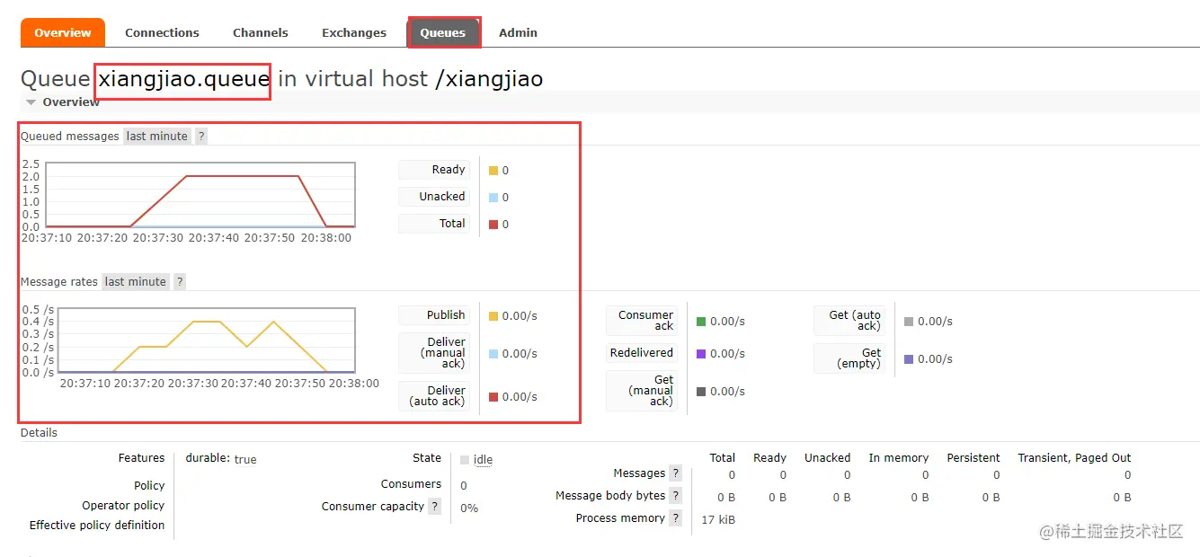Open help for Message rates
Viewport: 1200px width, 557px height.
(180, 282)
